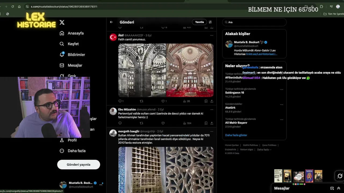Reply to Âkif's Fatih camii post
This screenshot has height=193, width=344.
point(120,101)
